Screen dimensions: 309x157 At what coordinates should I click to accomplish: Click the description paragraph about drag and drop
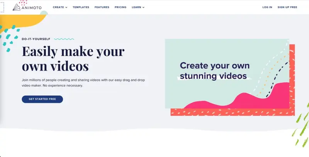coord(83,83)
